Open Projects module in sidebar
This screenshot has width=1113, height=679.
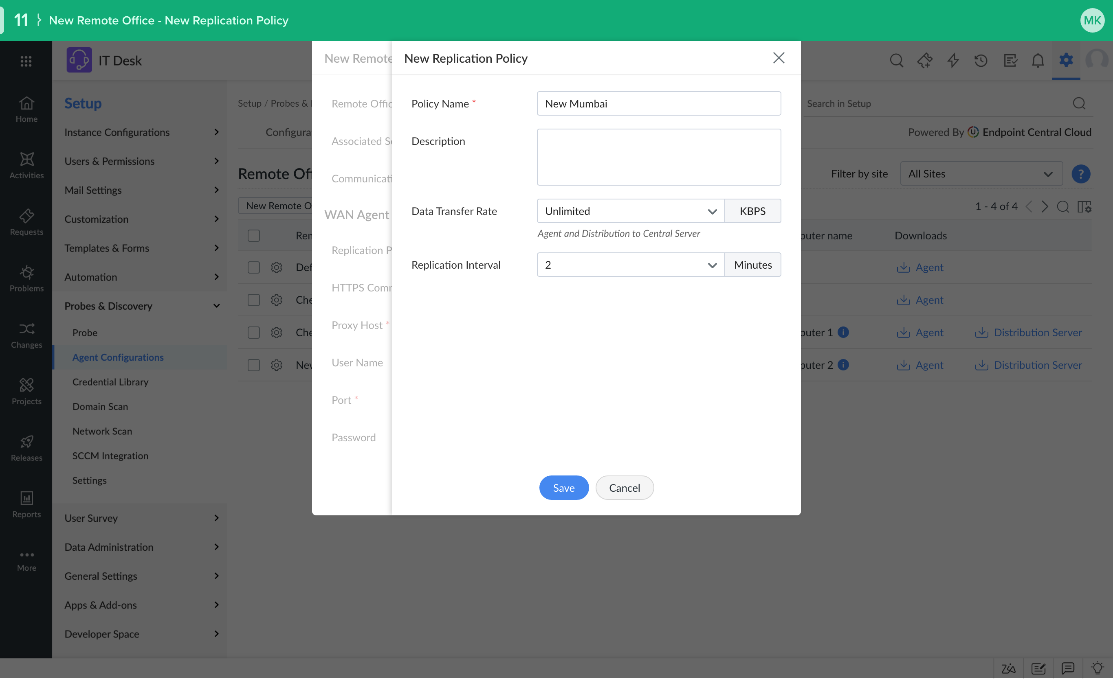(26, 392)
